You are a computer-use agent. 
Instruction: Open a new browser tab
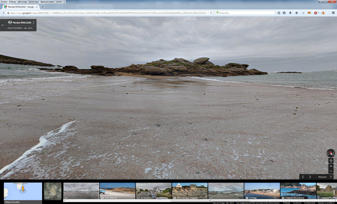click(x=42, y=7)
